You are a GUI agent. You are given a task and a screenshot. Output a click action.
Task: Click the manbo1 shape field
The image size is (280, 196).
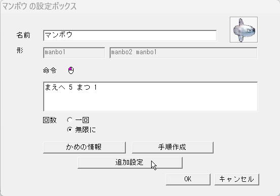click(x=74, y=53)
